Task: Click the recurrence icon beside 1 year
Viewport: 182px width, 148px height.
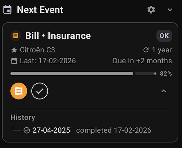Action: tap(146, 50)
